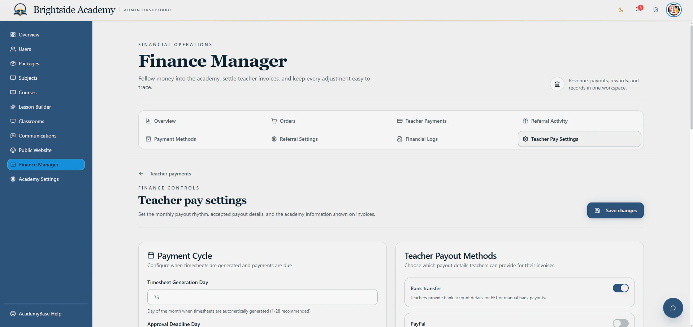
Task: Click the Timesheet Generation Day input field
Action: click(263, 297)
